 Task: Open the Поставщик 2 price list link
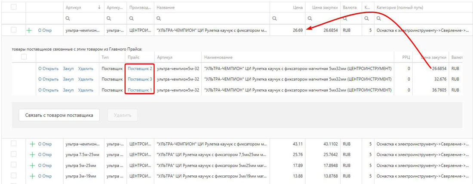coord(140,68)
